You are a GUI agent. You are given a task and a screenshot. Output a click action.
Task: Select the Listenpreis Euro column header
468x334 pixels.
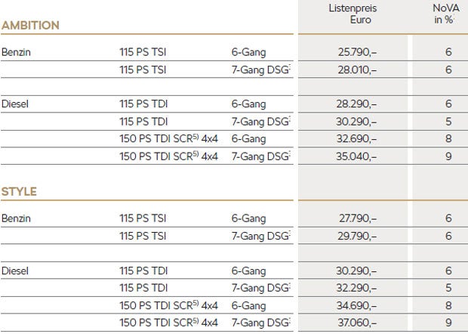pos(353,14)
